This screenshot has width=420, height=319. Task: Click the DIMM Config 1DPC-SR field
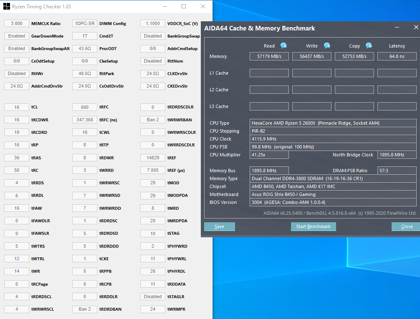[85, 23]
